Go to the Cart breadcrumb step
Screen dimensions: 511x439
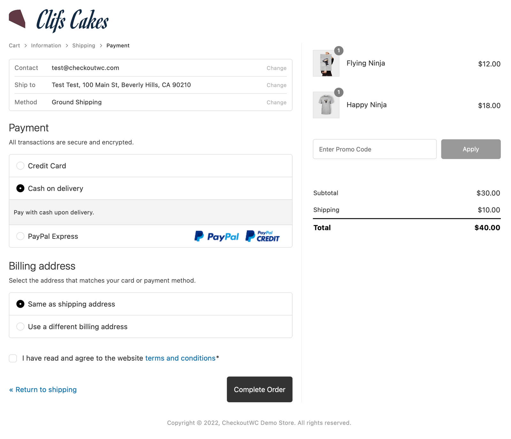[x=14, y=46]
